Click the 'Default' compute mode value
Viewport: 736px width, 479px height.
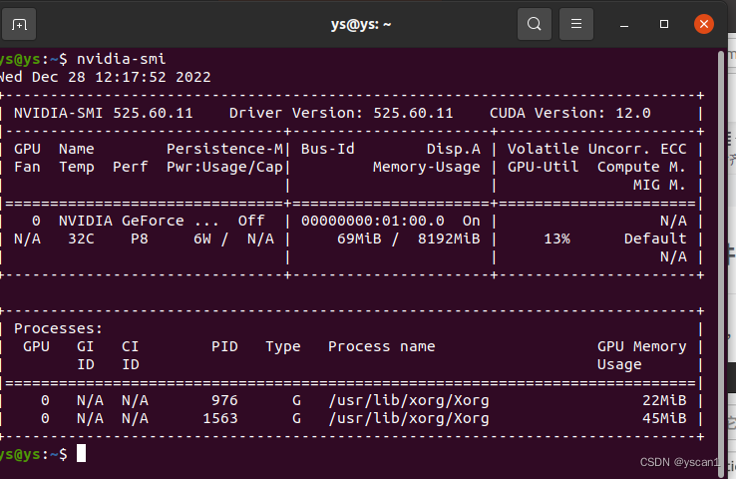pos(655,239)
